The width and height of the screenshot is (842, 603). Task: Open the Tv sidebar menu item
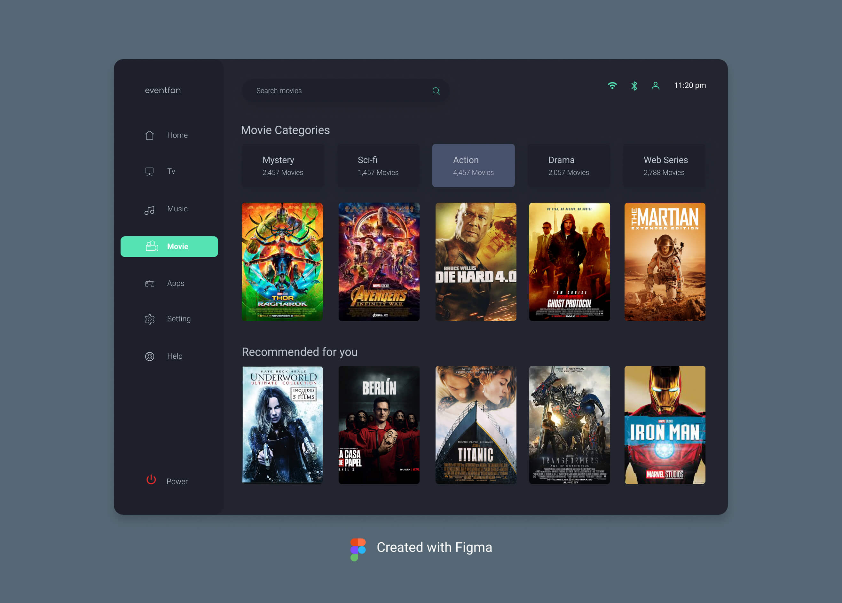click(170, 171)
